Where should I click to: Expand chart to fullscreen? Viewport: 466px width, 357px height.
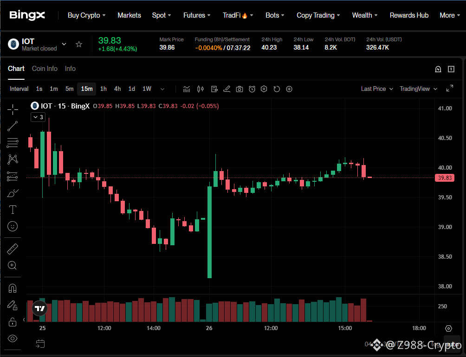pyautogui.click(x=450, y=88)
